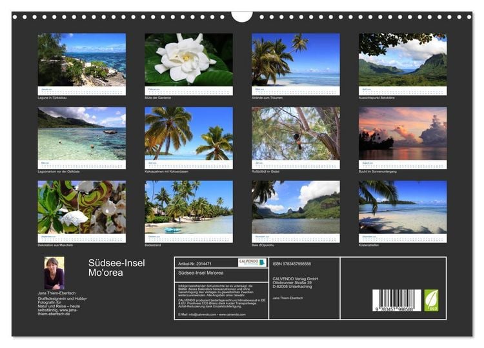Select the Aussichtspunkt Belvédère photo
The image size is (484, 348).
[403, 60]
